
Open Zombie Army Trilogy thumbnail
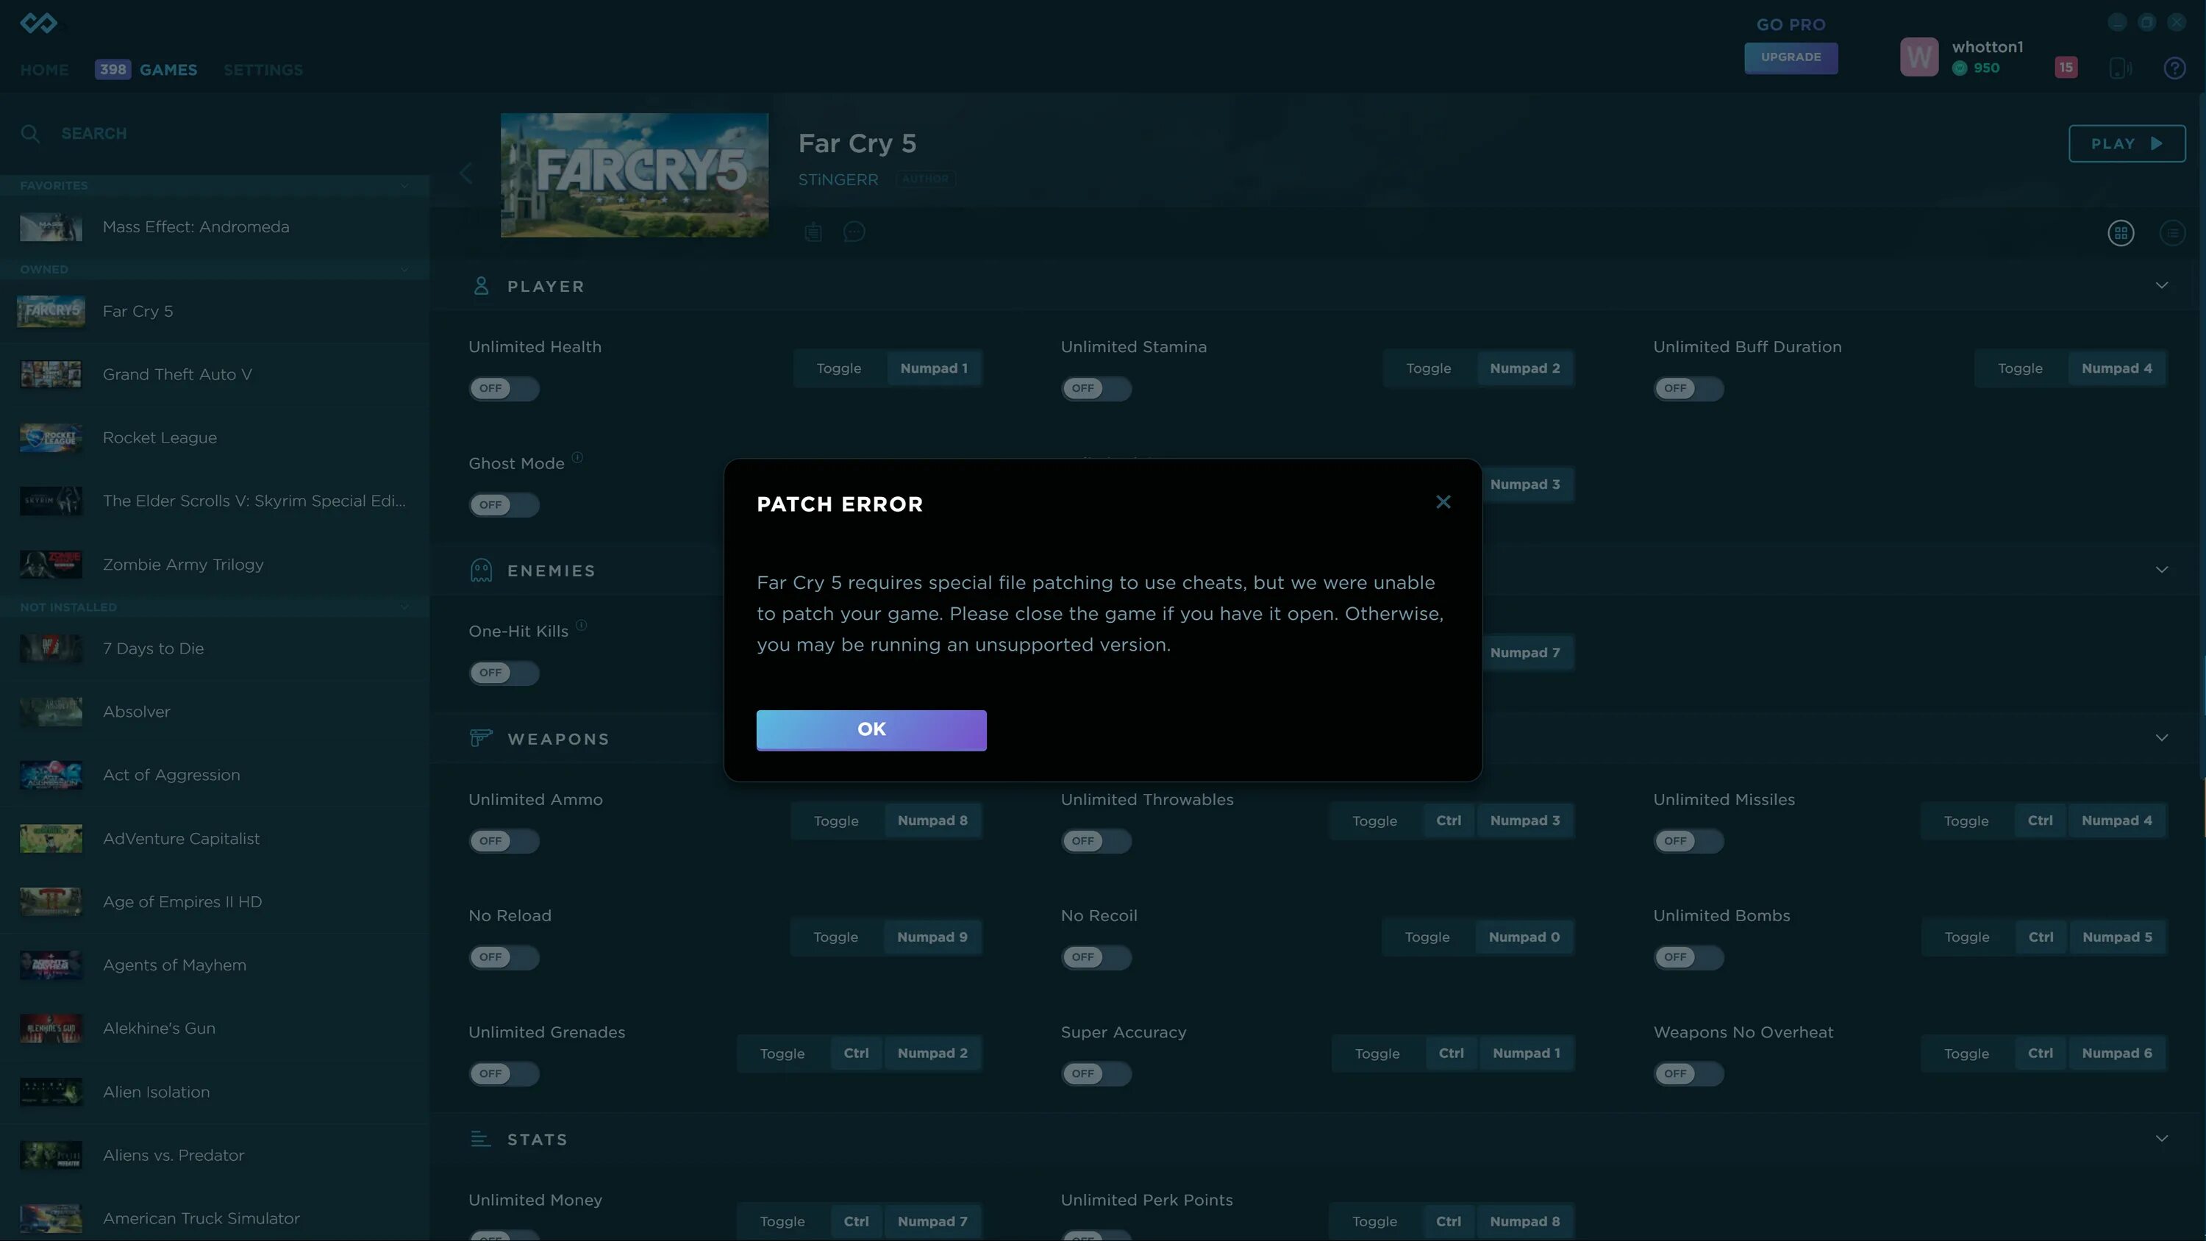[x=51, y=565]
